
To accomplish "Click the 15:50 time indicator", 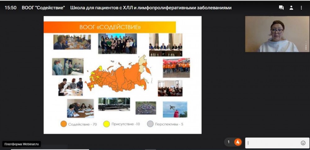I will click(11, 8).
